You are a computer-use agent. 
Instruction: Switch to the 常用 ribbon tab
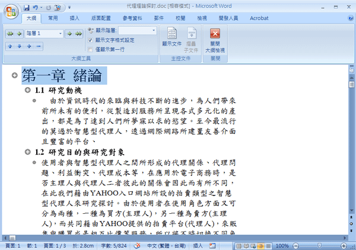[x=53, y=18]
